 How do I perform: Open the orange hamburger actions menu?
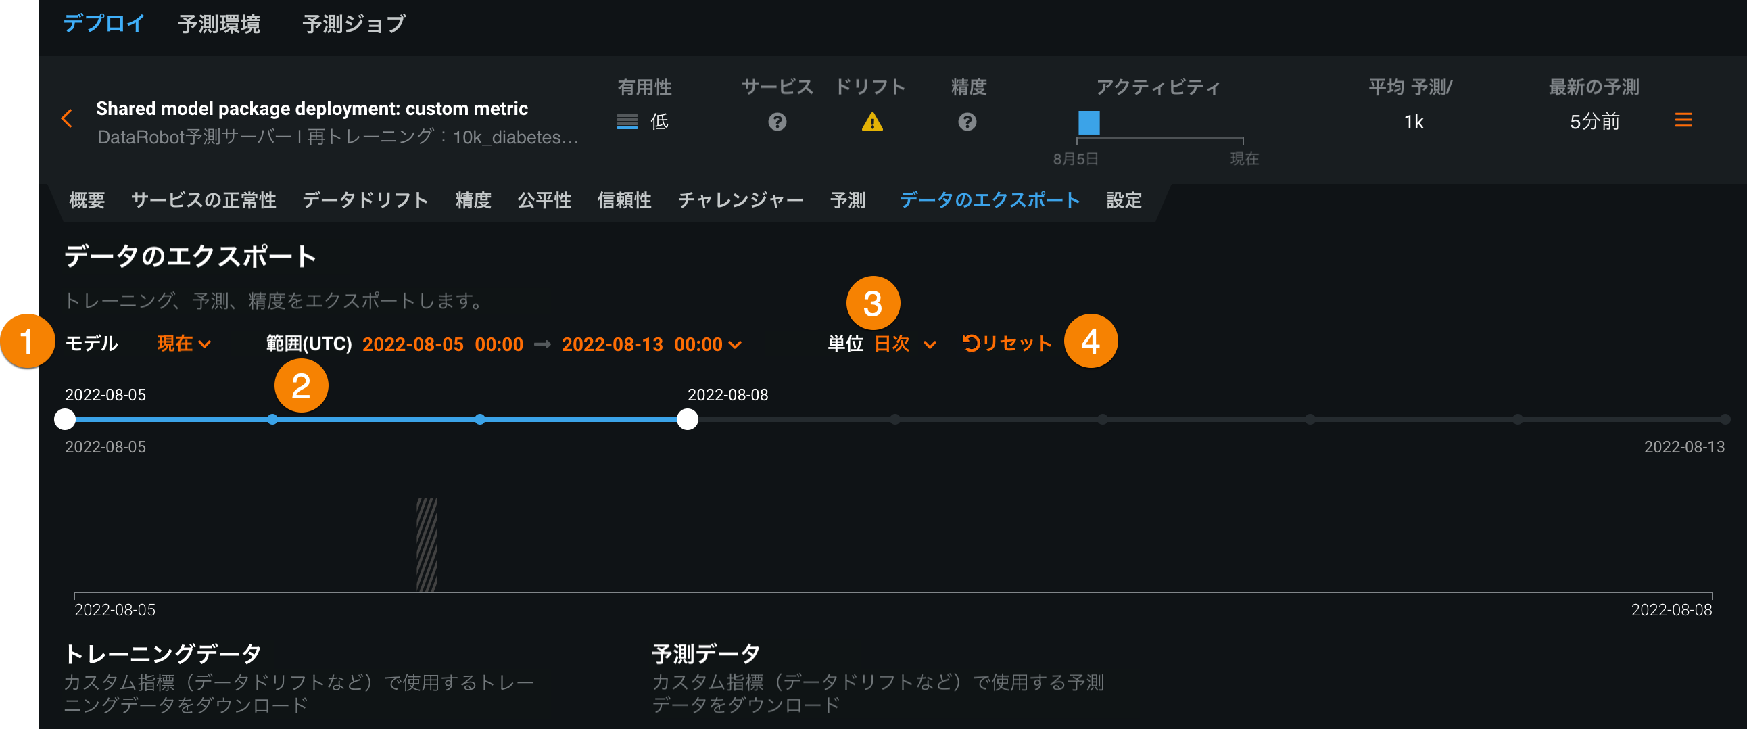click(x=1683, y=120)
